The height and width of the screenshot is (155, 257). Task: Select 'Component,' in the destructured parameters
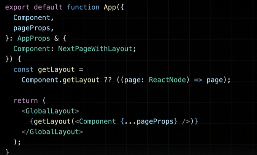point(33,18)
